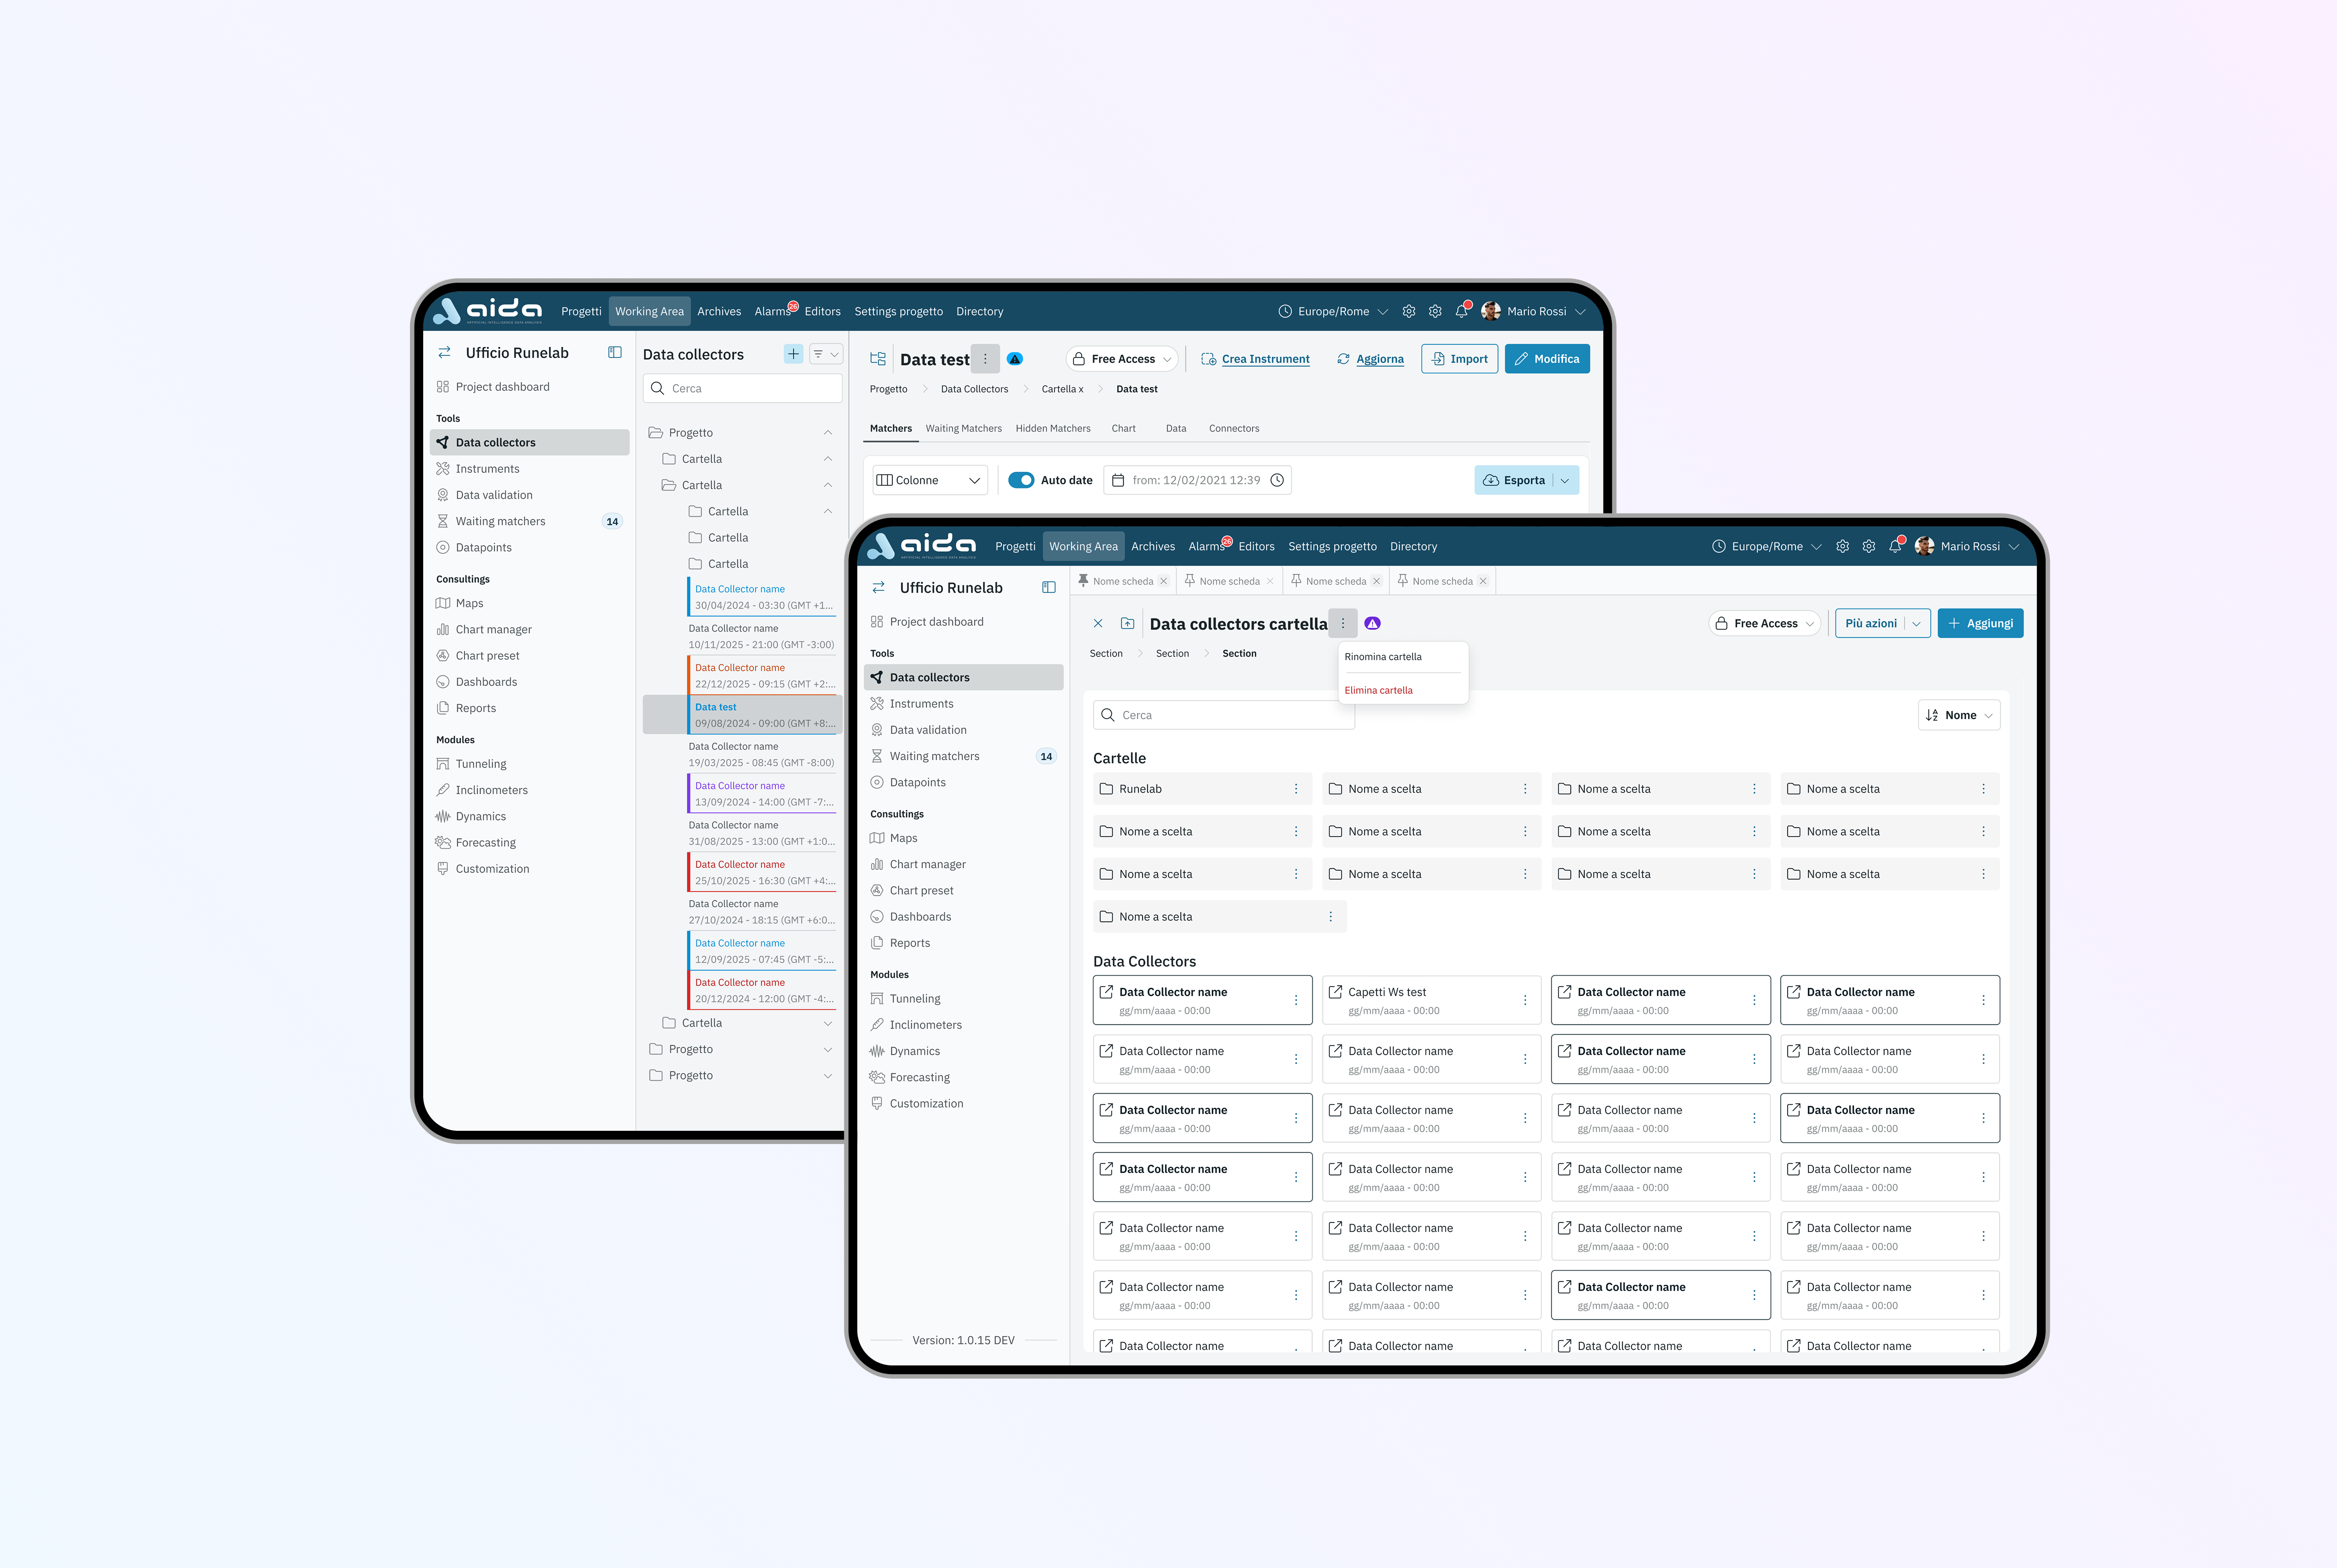Open Maps in the front window sidebar
The height and width of the screenshot is (1568, 2337).
964,838
